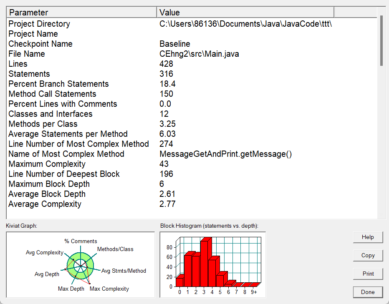Select the Methods per Class row
This screenshot has height=304, width=389.
[43, 124]
